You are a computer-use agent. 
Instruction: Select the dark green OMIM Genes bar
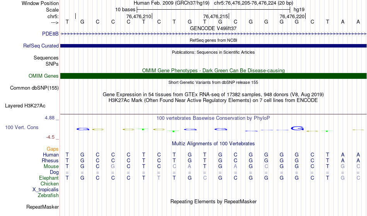[x=214, y=76]
